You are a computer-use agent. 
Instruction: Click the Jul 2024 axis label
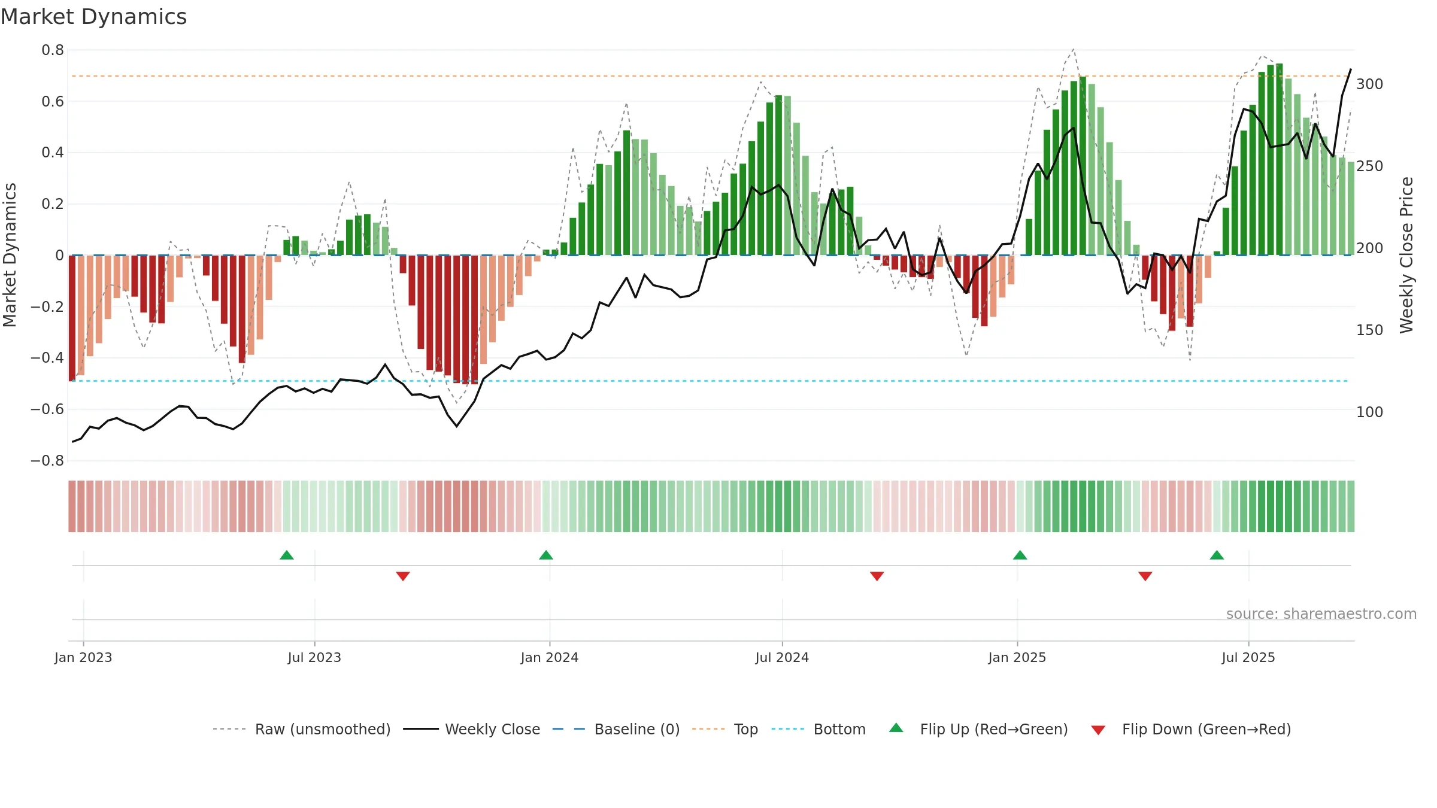coord(782,657)
